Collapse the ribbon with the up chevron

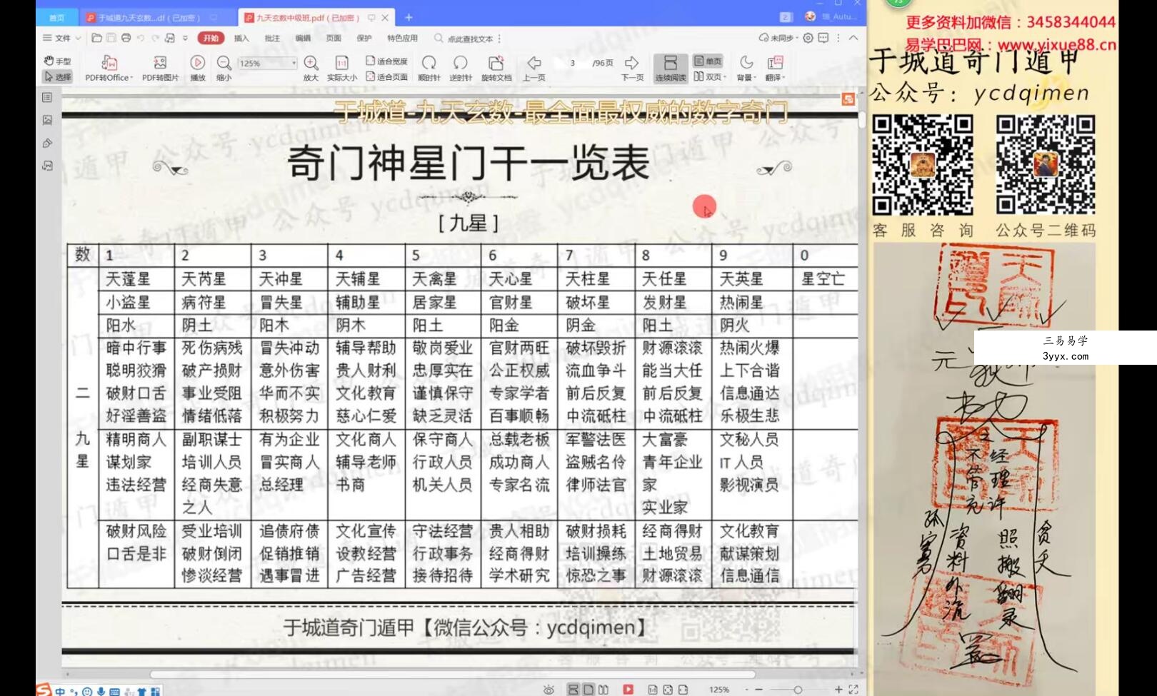point(853,38)
